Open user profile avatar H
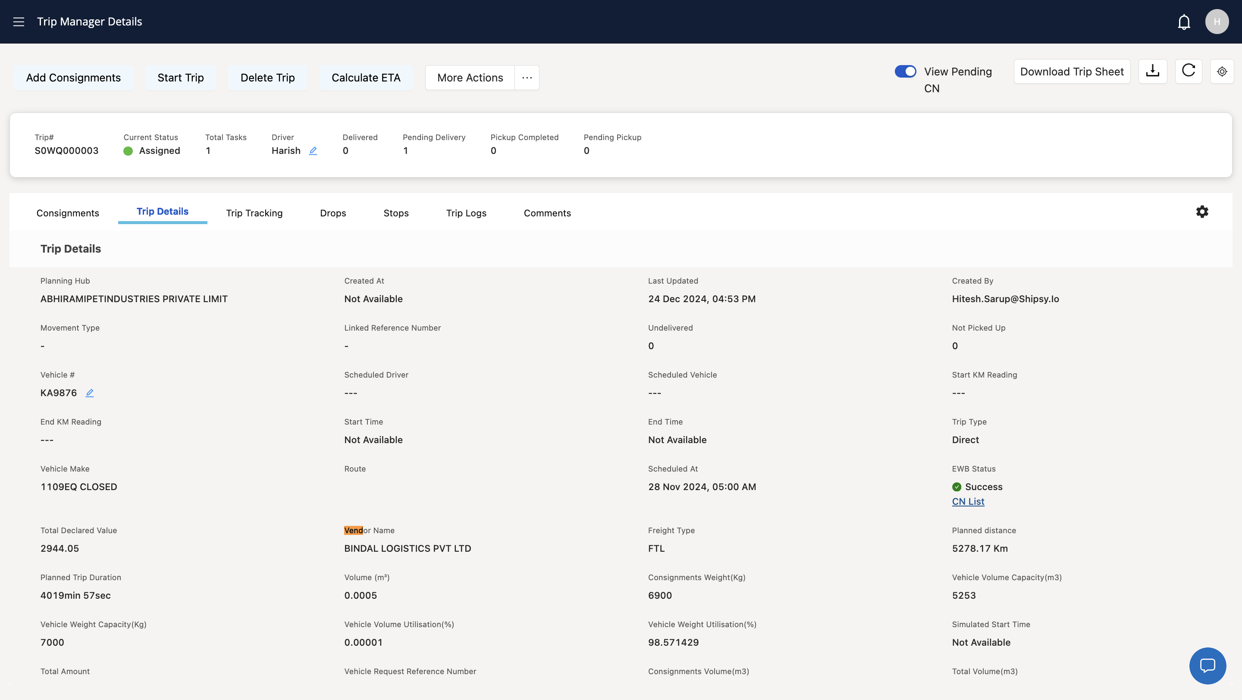The height and width of the screenshot is (700, 1242). (x=1217, y=22)
